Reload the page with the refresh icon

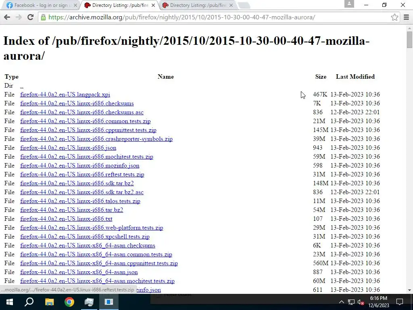[30, 17]
